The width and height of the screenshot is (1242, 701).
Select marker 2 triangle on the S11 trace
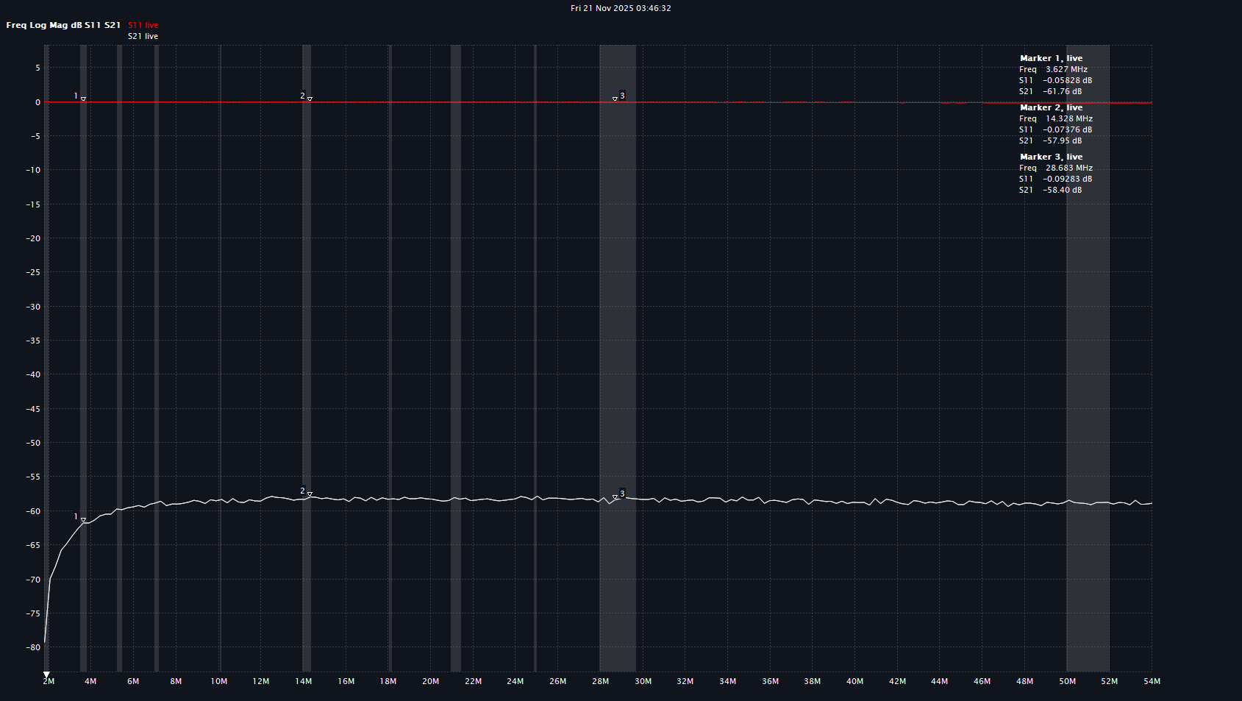(310, 99)
